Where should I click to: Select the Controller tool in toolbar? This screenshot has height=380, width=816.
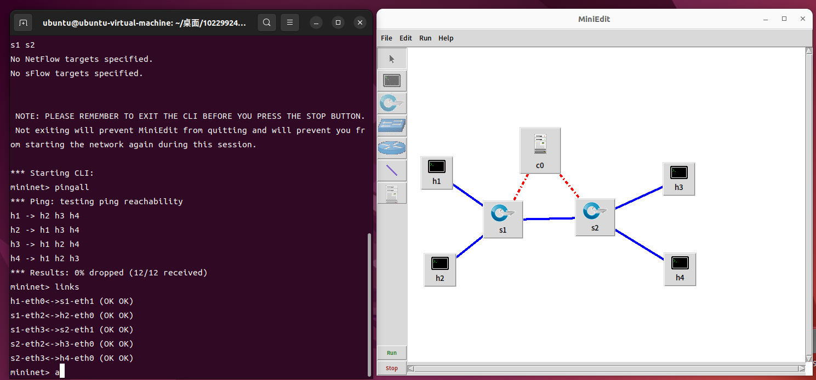[x=392, y=193]
